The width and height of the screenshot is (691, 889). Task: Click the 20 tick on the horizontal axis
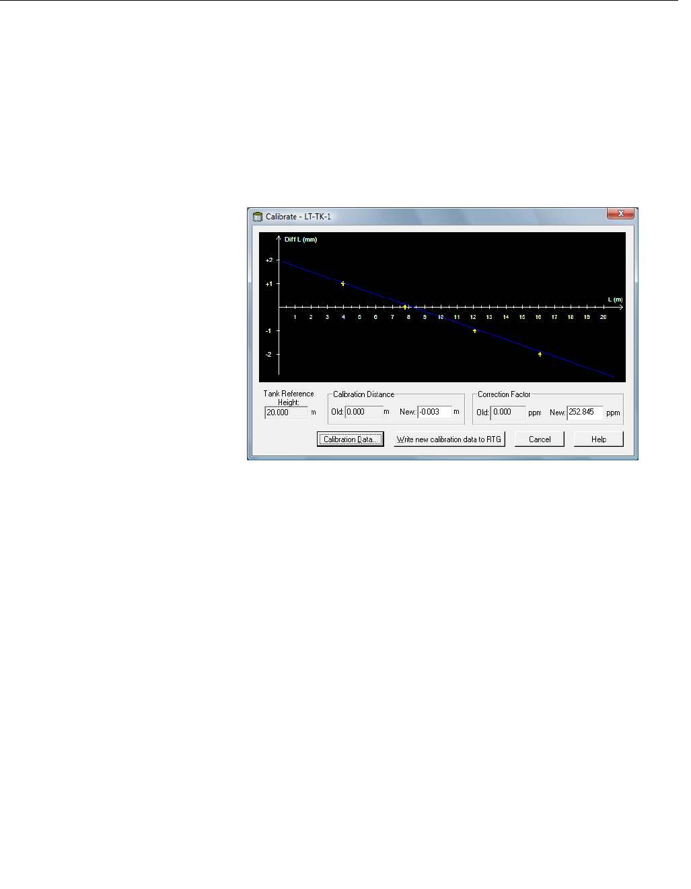[604, 317]
